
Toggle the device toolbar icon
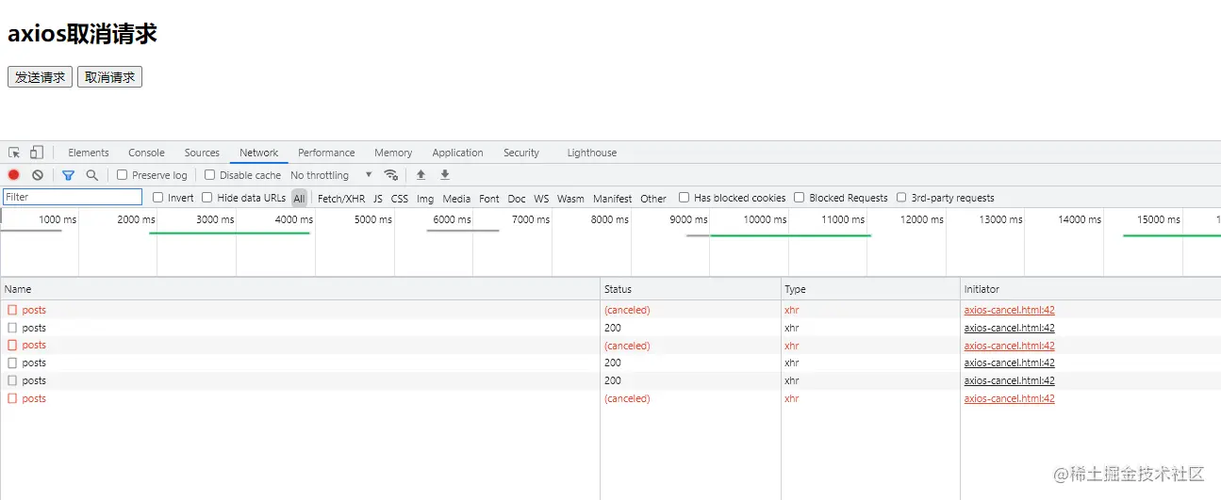pyautogui.click(x=37, y=153)
